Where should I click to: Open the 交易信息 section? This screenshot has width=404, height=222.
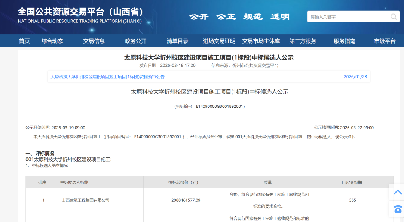94,41
